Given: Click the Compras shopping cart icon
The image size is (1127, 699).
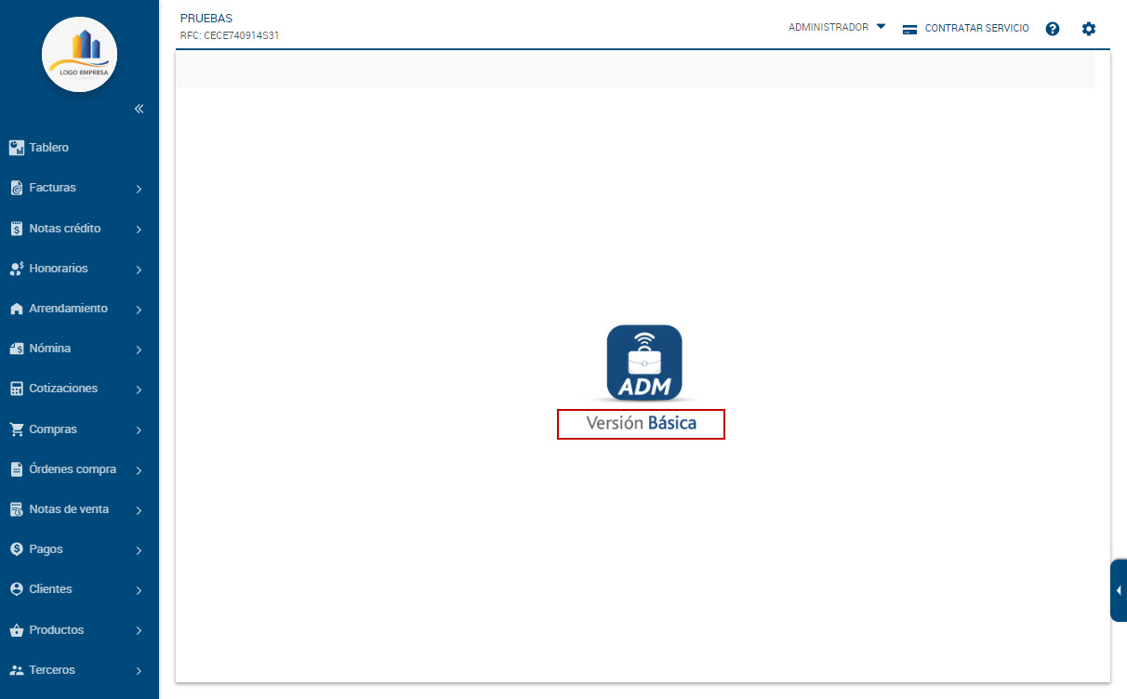Looking at the screenshot, I should point(16,429).
